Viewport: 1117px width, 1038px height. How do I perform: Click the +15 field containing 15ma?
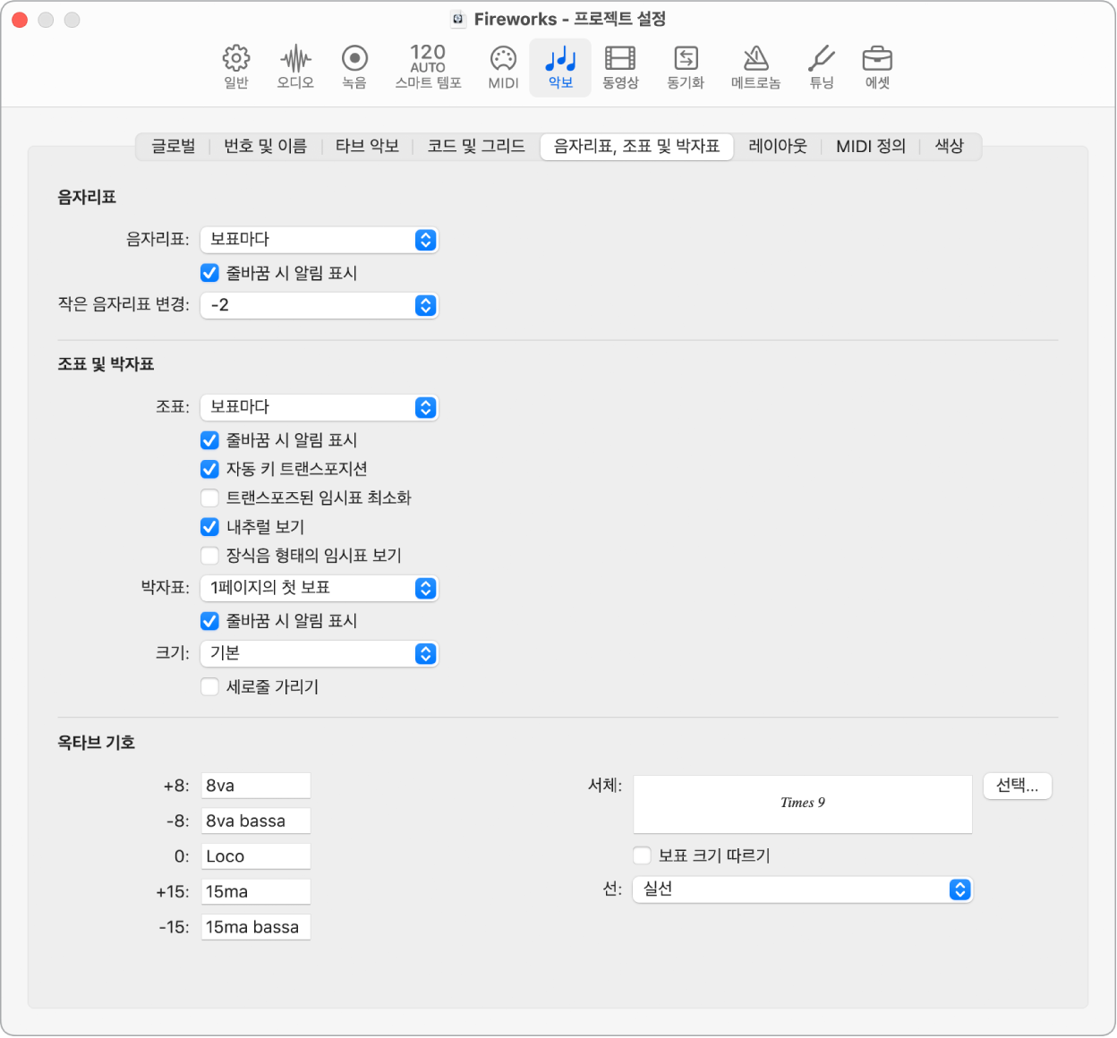[x=256, y=891]
